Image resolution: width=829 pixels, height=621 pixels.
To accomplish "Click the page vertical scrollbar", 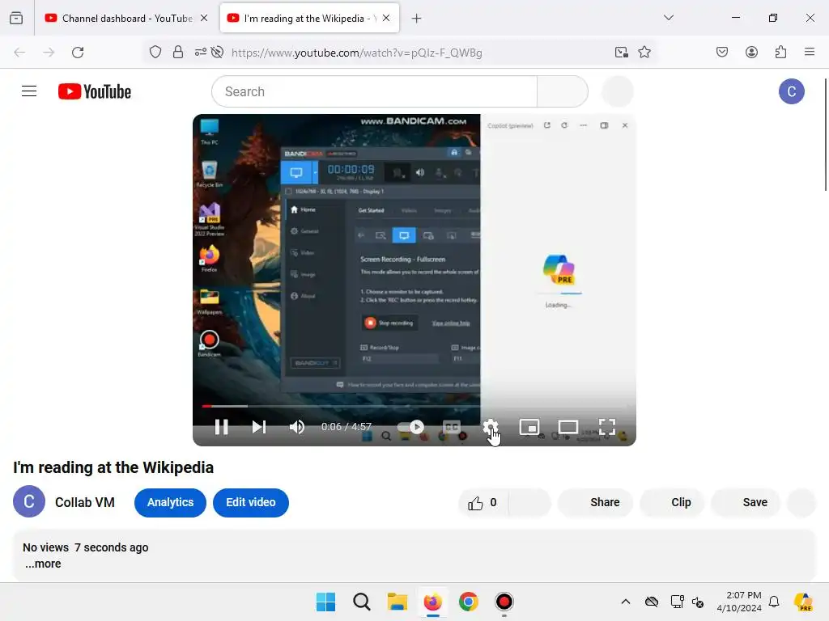I will [825, 135].
